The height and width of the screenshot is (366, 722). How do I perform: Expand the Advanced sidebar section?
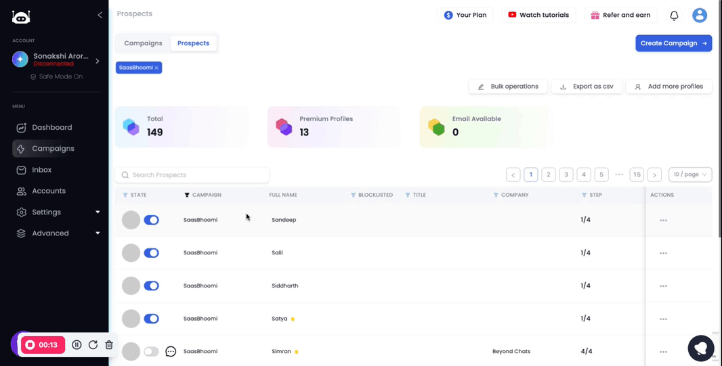(58, 233)
